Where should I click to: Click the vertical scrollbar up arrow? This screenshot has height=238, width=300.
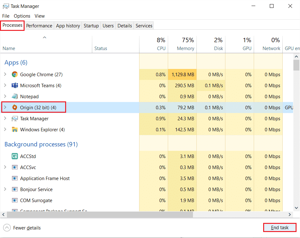(296, 57)
